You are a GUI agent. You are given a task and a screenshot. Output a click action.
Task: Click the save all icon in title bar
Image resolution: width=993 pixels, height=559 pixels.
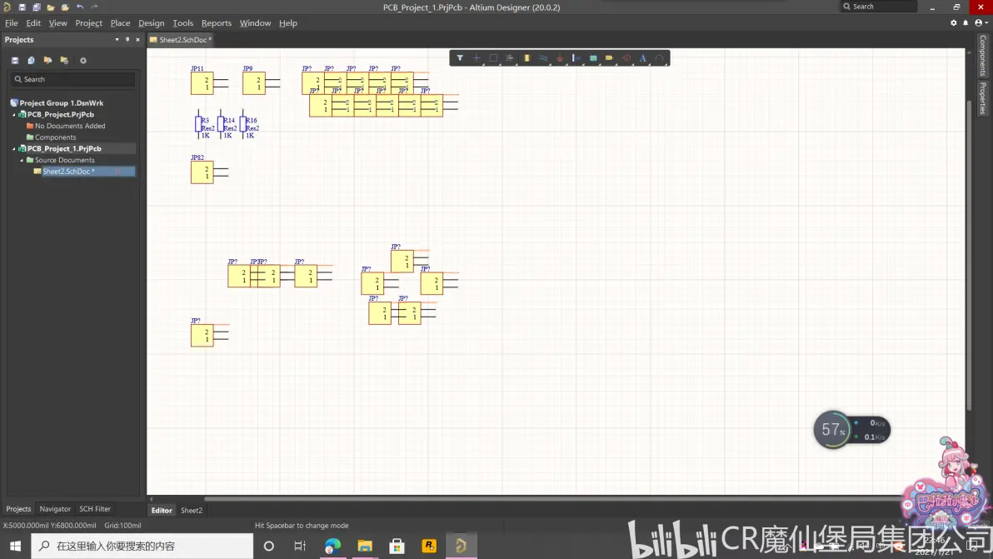(x=36, y=7)
